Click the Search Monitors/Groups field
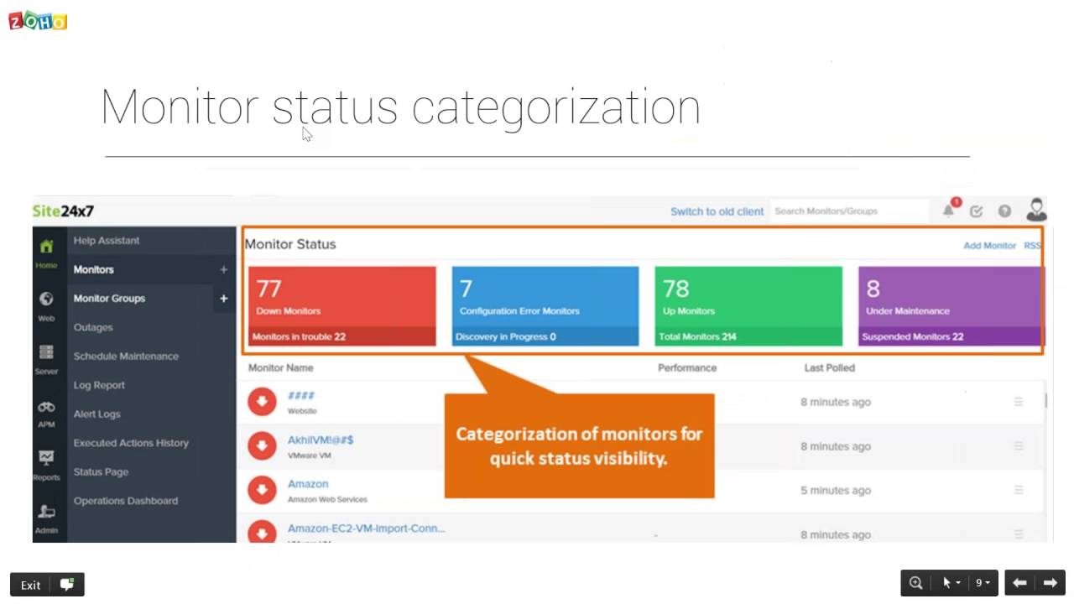The width and height of the screenshot is (1074, 604). [x=849, y=211]
